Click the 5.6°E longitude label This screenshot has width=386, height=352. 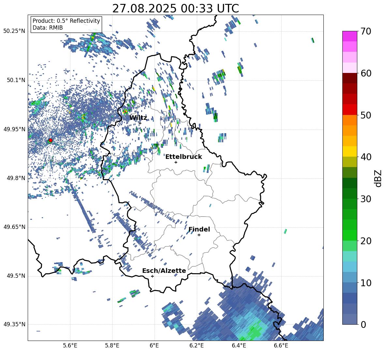tap(70, 345)
